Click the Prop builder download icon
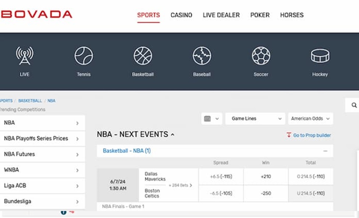The width and height of the screenshot is (359, 218). point(289,135)
